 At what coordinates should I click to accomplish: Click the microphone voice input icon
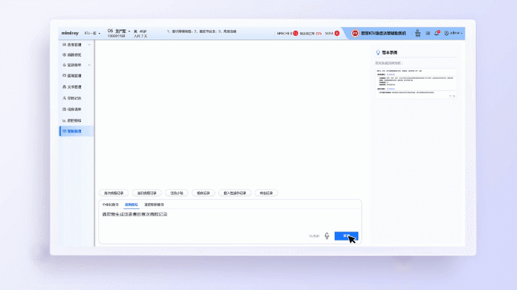(x=327, y=235)
